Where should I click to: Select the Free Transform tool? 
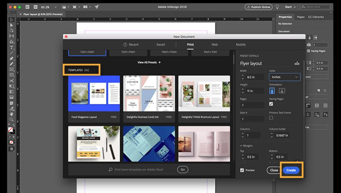pyautogui.click(x=12, y=86)
